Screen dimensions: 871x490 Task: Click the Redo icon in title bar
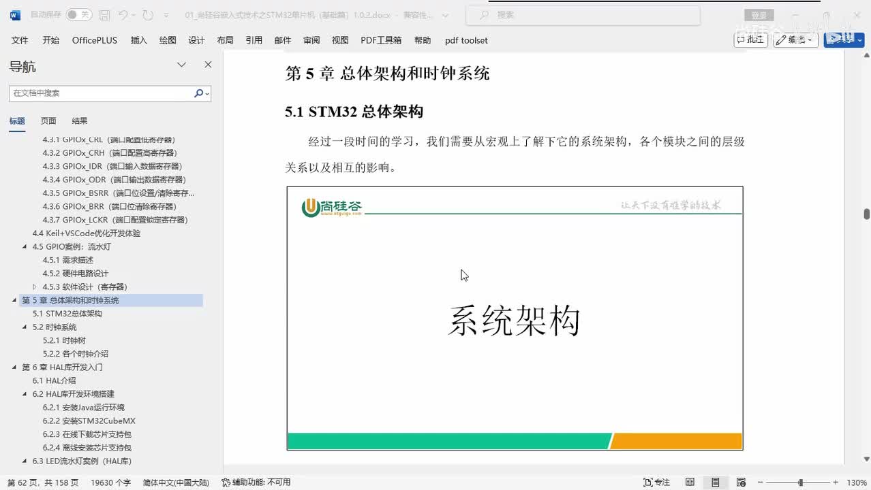pyautogui.click(x=148, y=14)
